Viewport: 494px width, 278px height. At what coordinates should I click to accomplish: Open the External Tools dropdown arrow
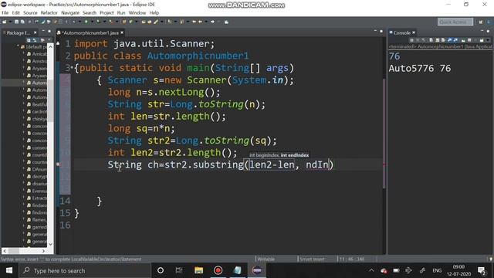pos(117,22)
